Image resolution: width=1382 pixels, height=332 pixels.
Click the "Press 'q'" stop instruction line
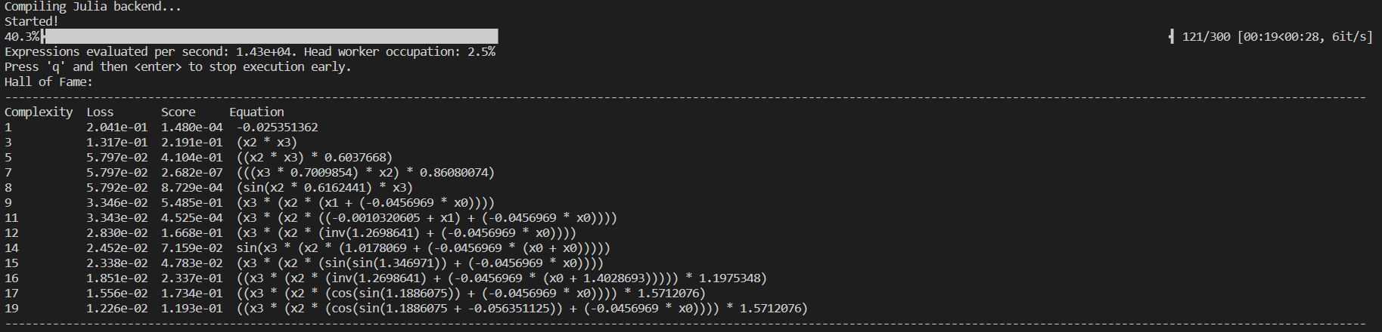[178, 66]
